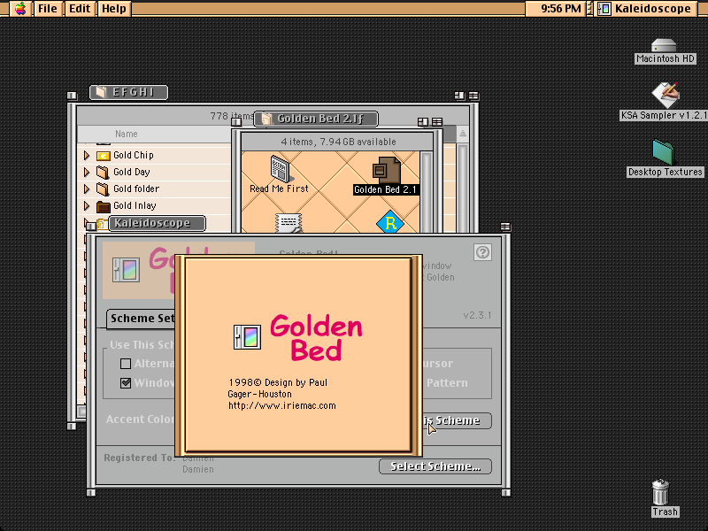Click the Golden Bed 2.1f window collapse box
The width and height of the screenshot is (708, 531).
click(x=437, y=122)
